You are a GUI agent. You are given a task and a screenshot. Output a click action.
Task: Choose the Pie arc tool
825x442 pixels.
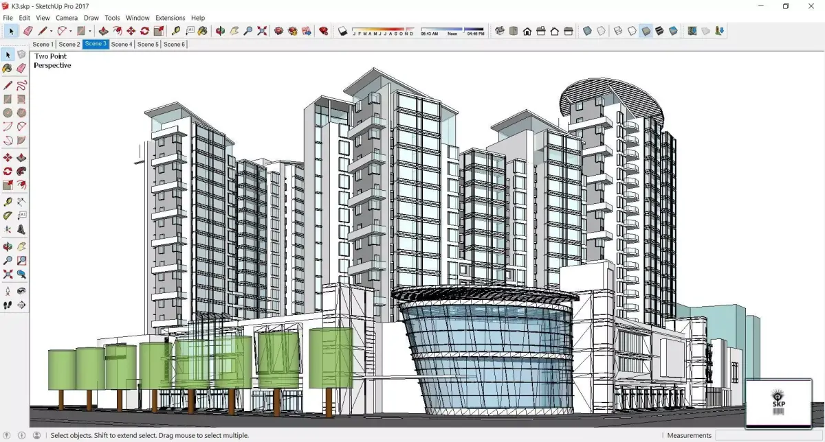pyautogui.click(x=21, y=140)
